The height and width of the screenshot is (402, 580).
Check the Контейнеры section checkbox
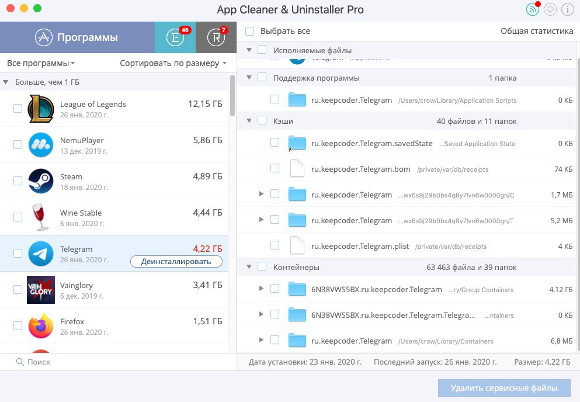click(x=262, y=266)
